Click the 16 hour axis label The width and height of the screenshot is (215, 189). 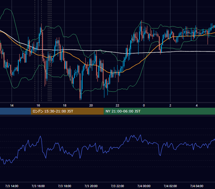point(38,106)
